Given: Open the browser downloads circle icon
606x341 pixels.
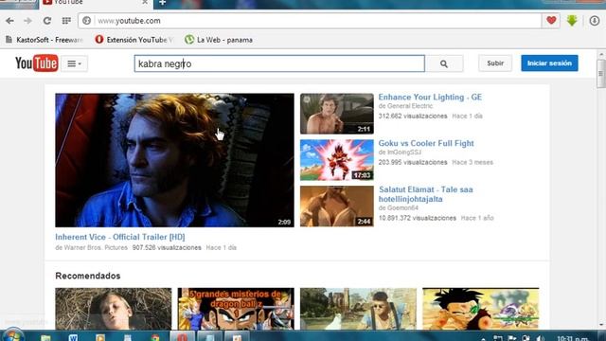Looking at the screenshot, I should pos(595,21).
